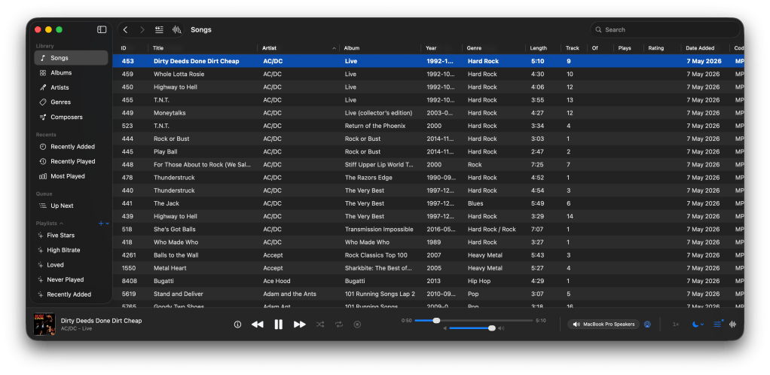Open the Five Stars playlist
Viewport: 770px width, 375px height.
tap(72, 235)
